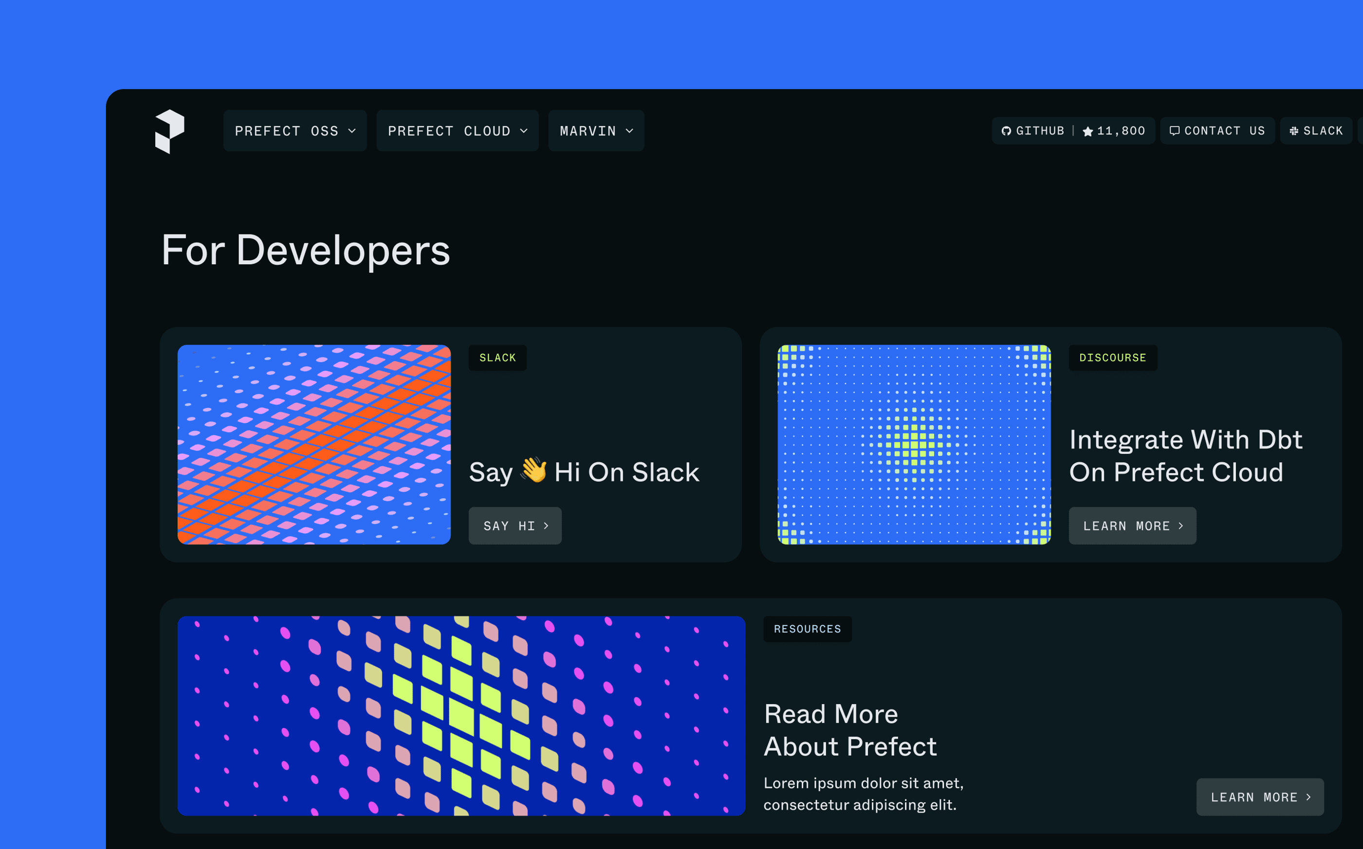The image size is (1363, 849).
Task: Expand the Prefect Cloud dropdown chevron
Action: [x=524, y=131]
